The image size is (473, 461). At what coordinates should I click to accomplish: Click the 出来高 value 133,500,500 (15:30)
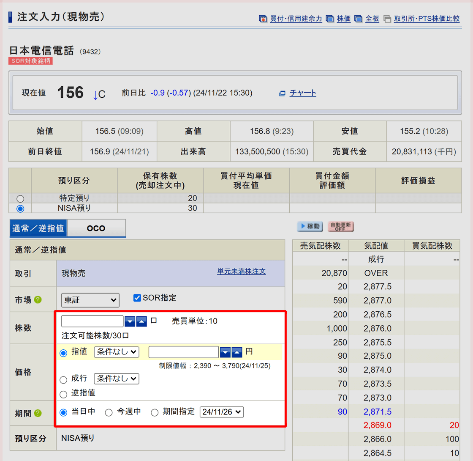pos(272,151)
